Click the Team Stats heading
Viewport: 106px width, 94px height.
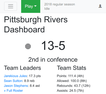71,68
